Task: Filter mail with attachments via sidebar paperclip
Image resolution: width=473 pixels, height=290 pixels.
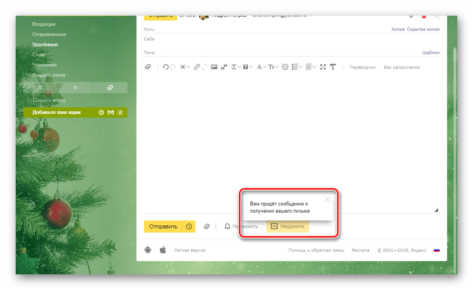Action: pos(110,88)
